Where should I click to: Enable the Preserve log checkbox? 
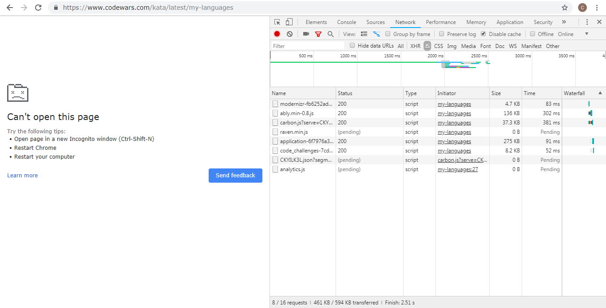441,34
